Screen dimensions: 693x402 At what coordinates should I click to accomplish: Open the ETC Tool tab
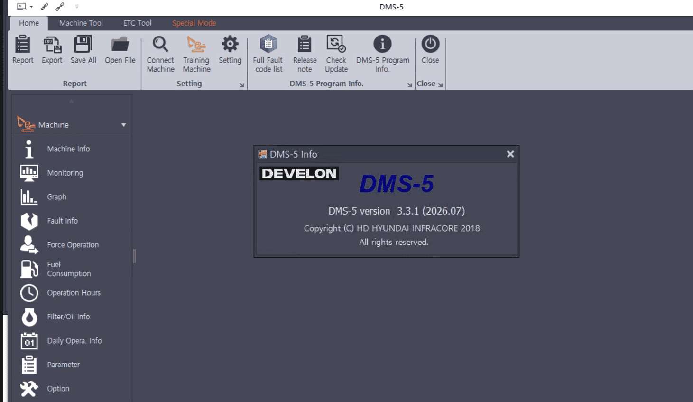138,23
